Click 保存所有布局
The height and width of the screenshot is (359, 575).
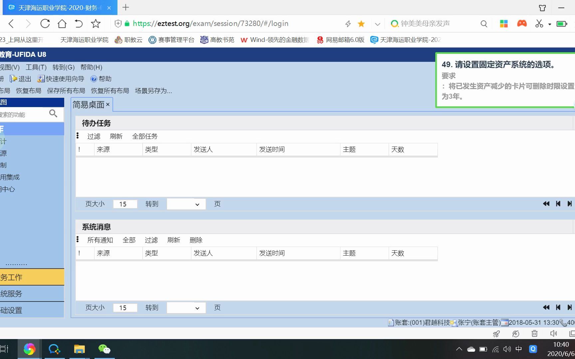[x=66, y=91]
